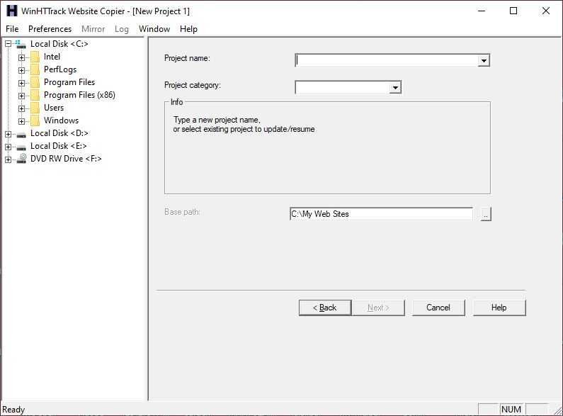Image resolution: width=563 pixels, height=416 pixels.
Task: Click the Intel folder icon
Action: [x=35, y=57]
